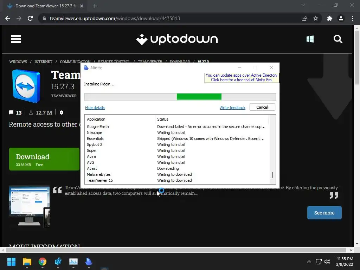Click the security shield icon
Image resolution: width=360 pixels, height=270 pixels.
[x=61, y=112]
